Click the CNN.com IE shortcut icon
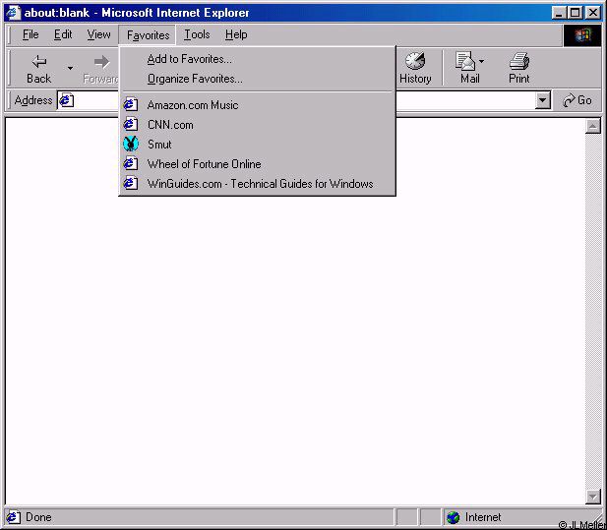This screenshot has width=607, height=530. click(x=131, y=124)
